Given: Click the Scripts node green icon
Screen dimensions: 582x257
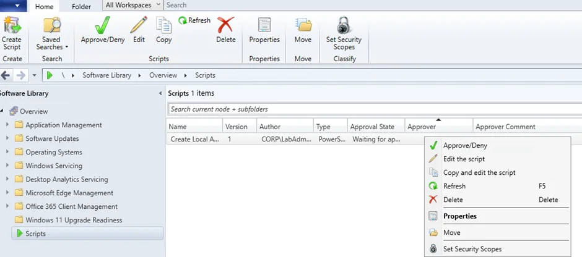Looking at the screenshot, I should (x=20, y=234).
